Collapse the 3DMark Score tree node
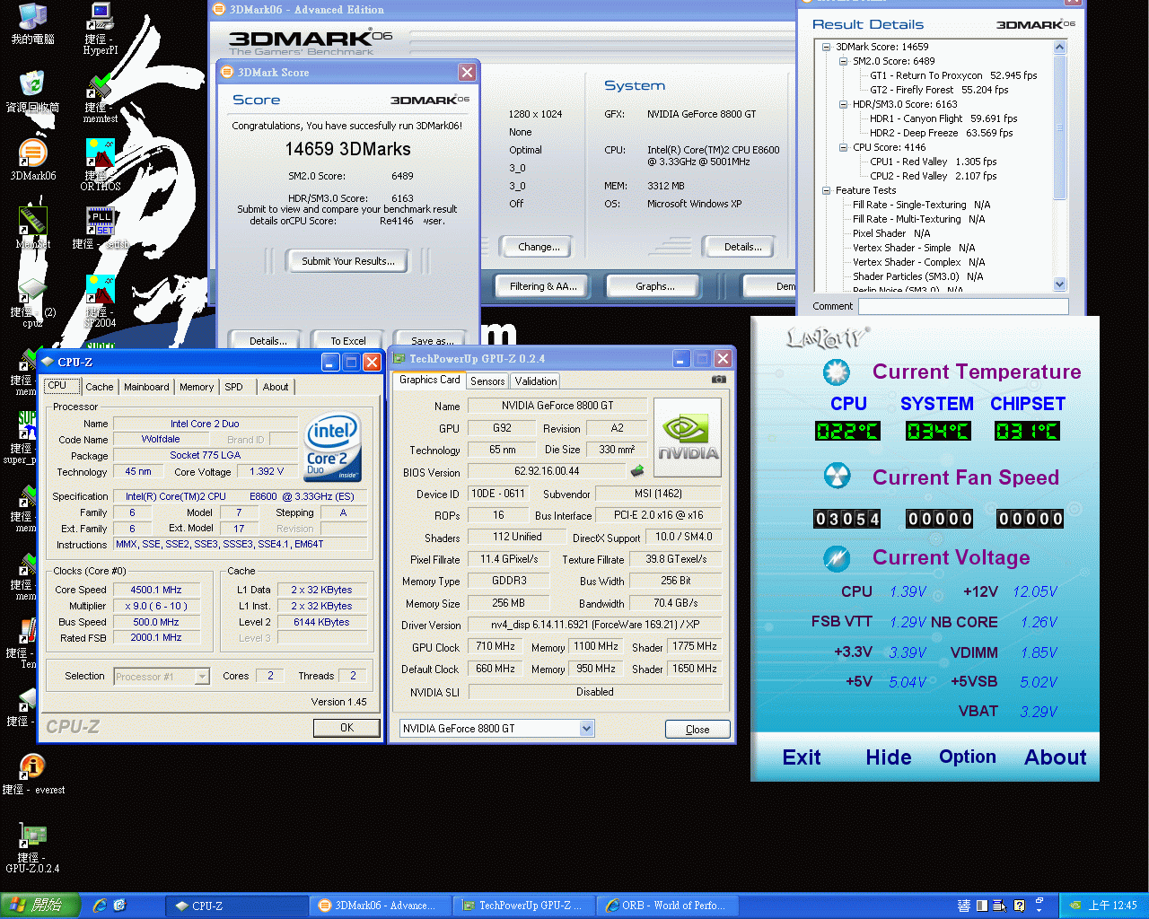This screenshot has width=1149, height=919. pyautogui.click(x=826, y=47)
